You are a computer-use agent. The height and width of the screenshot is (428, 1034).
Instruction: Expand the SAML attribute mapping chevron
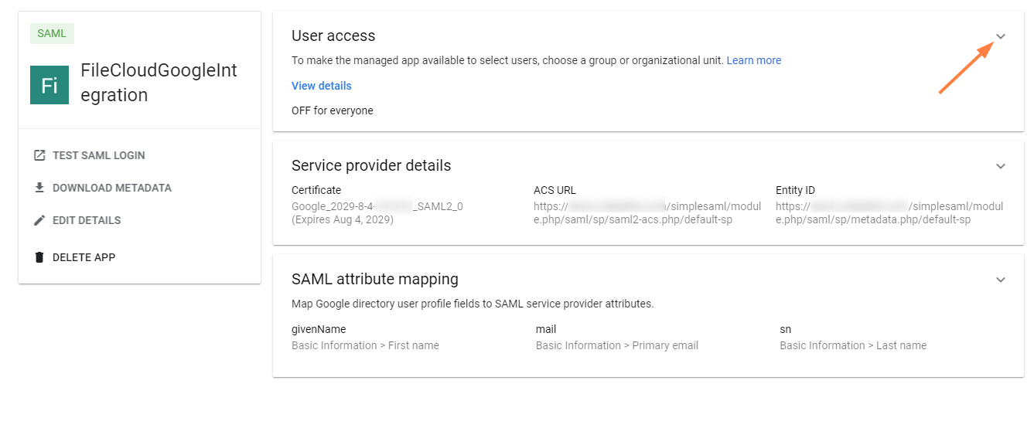1000,280
